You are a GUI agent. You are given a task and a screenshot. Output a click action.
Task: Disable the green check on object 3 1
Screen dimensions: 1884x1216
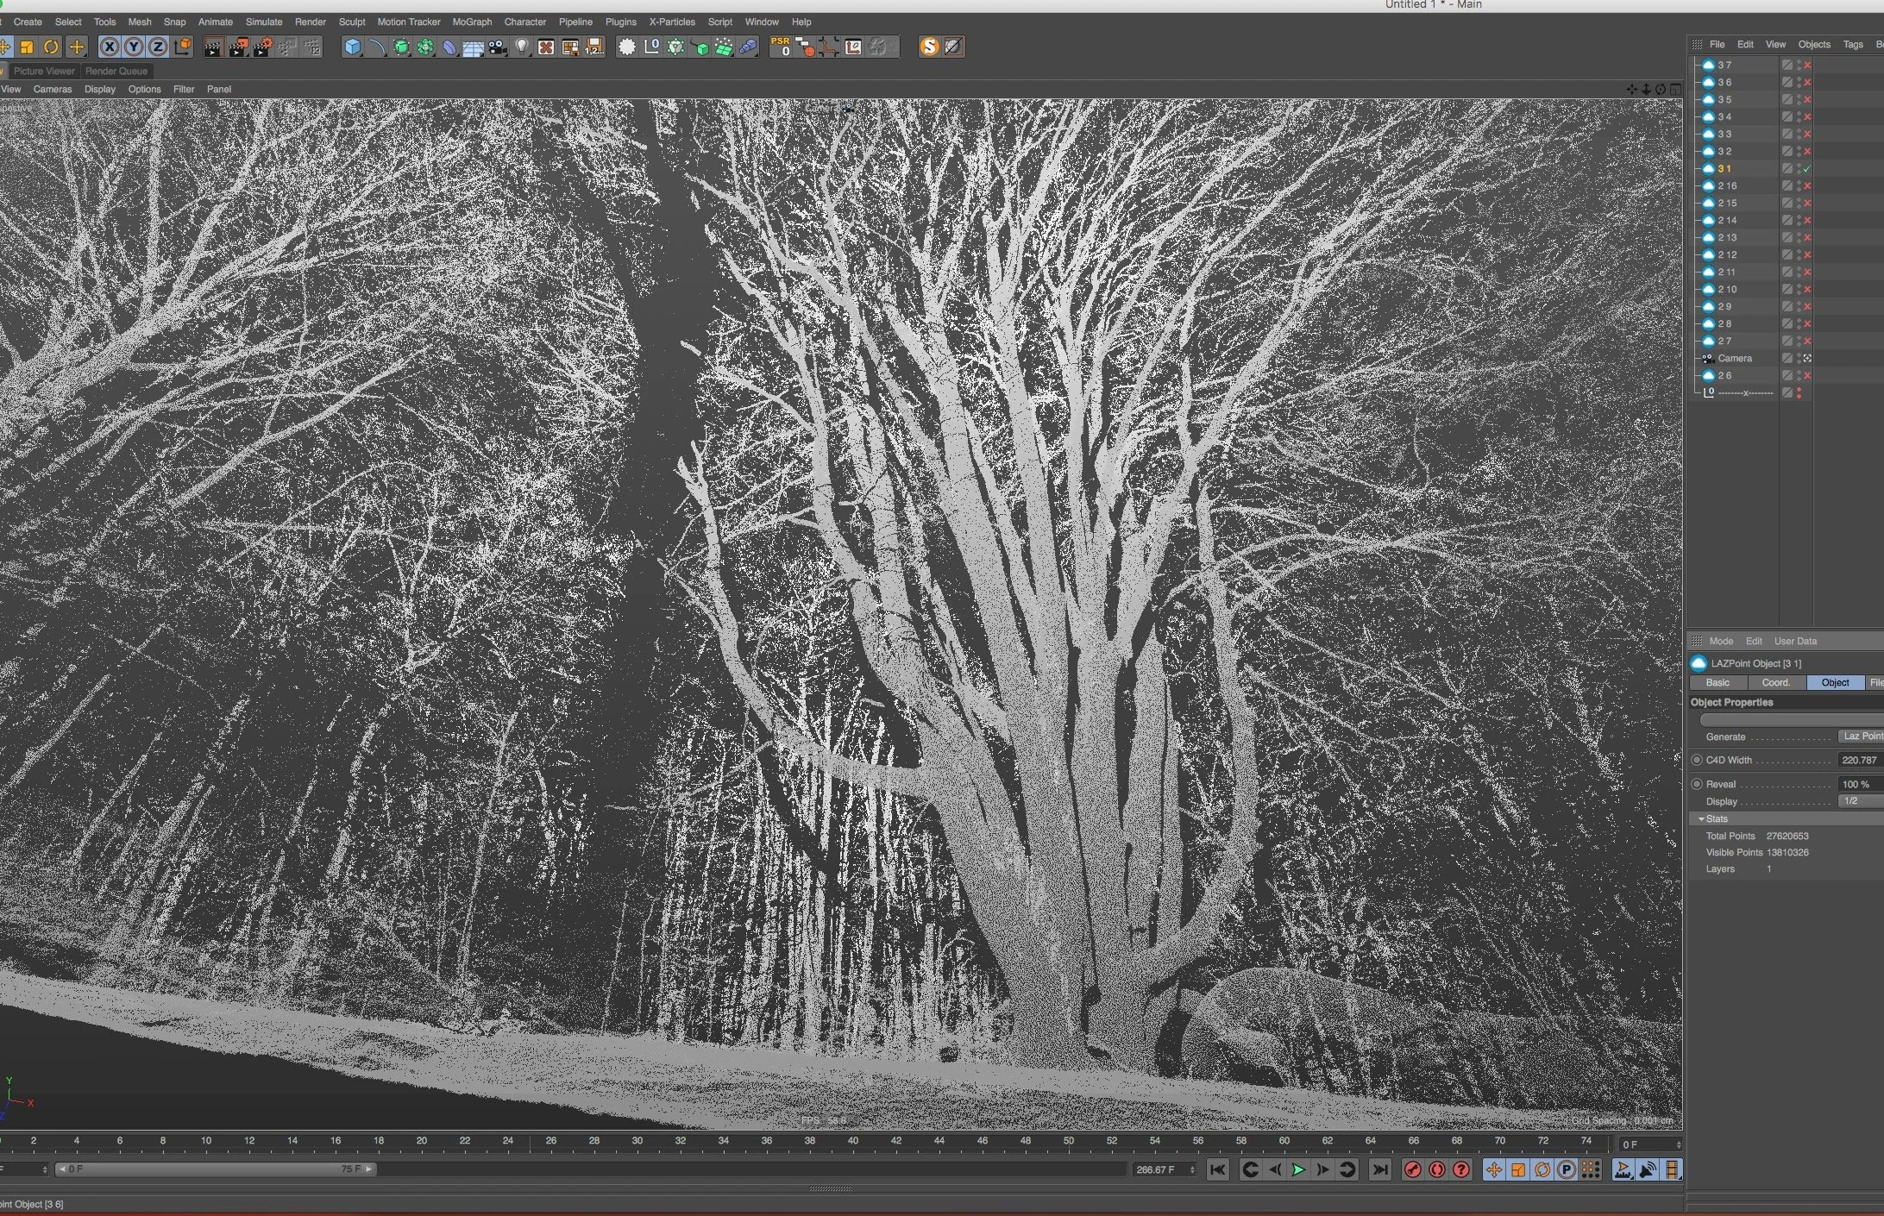pyautogui.click(x=1807, y=168)
